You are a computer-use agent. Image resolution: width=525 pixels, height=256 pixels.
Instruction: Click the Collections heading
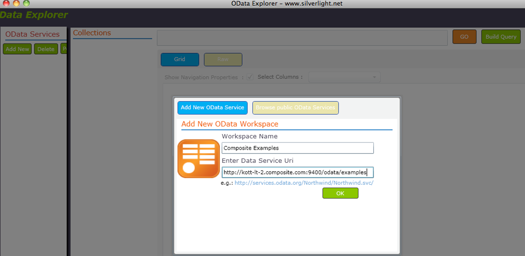92,33
